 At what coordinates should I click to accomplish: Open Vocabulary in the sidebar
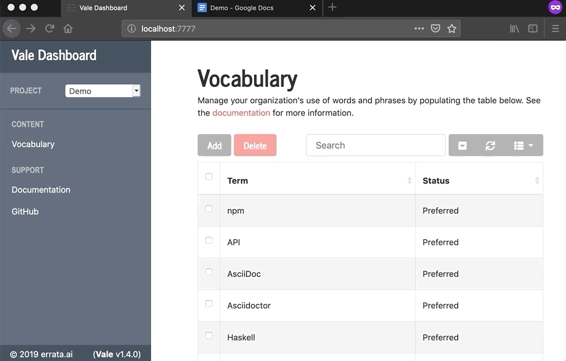click(33, 144)
